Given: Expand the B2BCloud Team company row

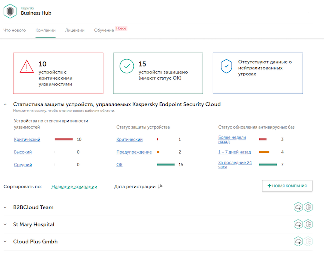Looking at the screenshot, I should coord(5,207).
